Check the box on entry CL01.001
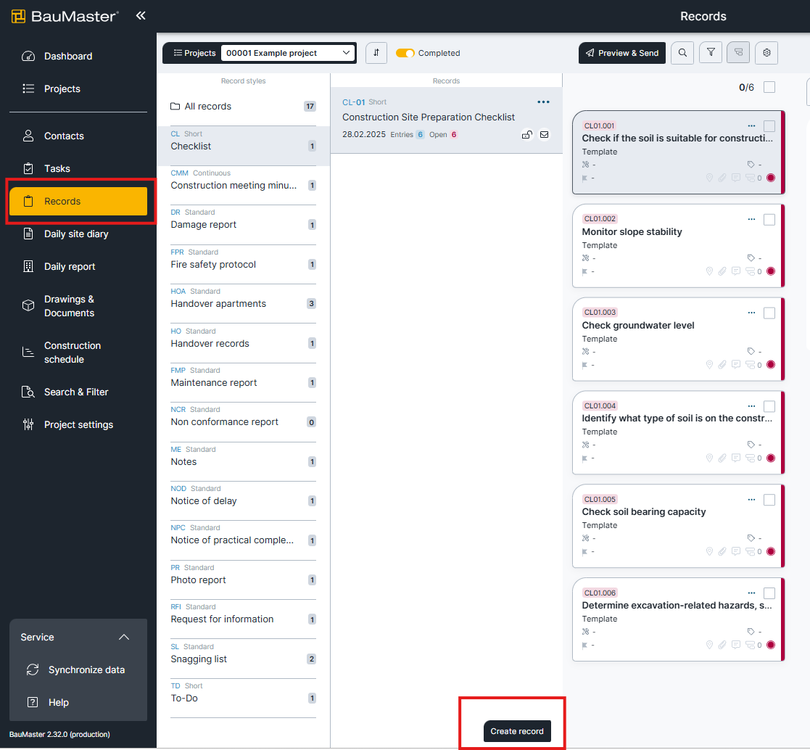The height and width of the screenshot is (750, 810). [769, 126]
